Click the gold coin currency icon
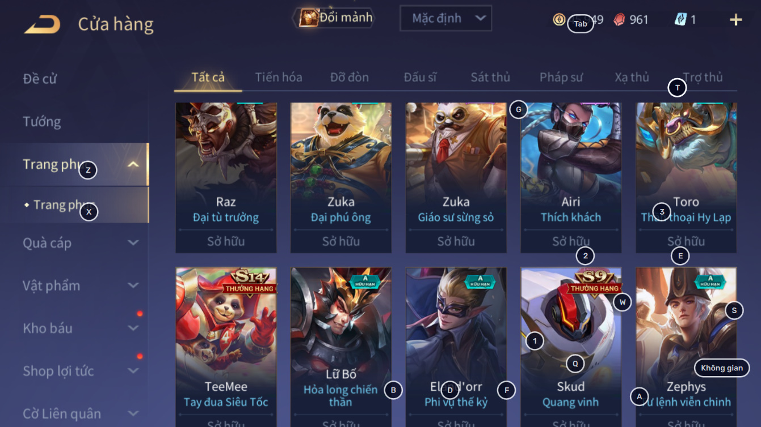This screenshot has height=427, width=761. [x=559, y=20]
